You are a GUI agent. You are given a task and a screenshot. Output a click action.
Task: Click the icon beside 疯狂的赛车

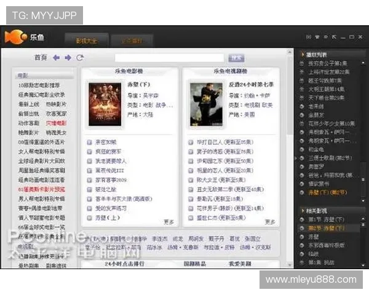89,152
